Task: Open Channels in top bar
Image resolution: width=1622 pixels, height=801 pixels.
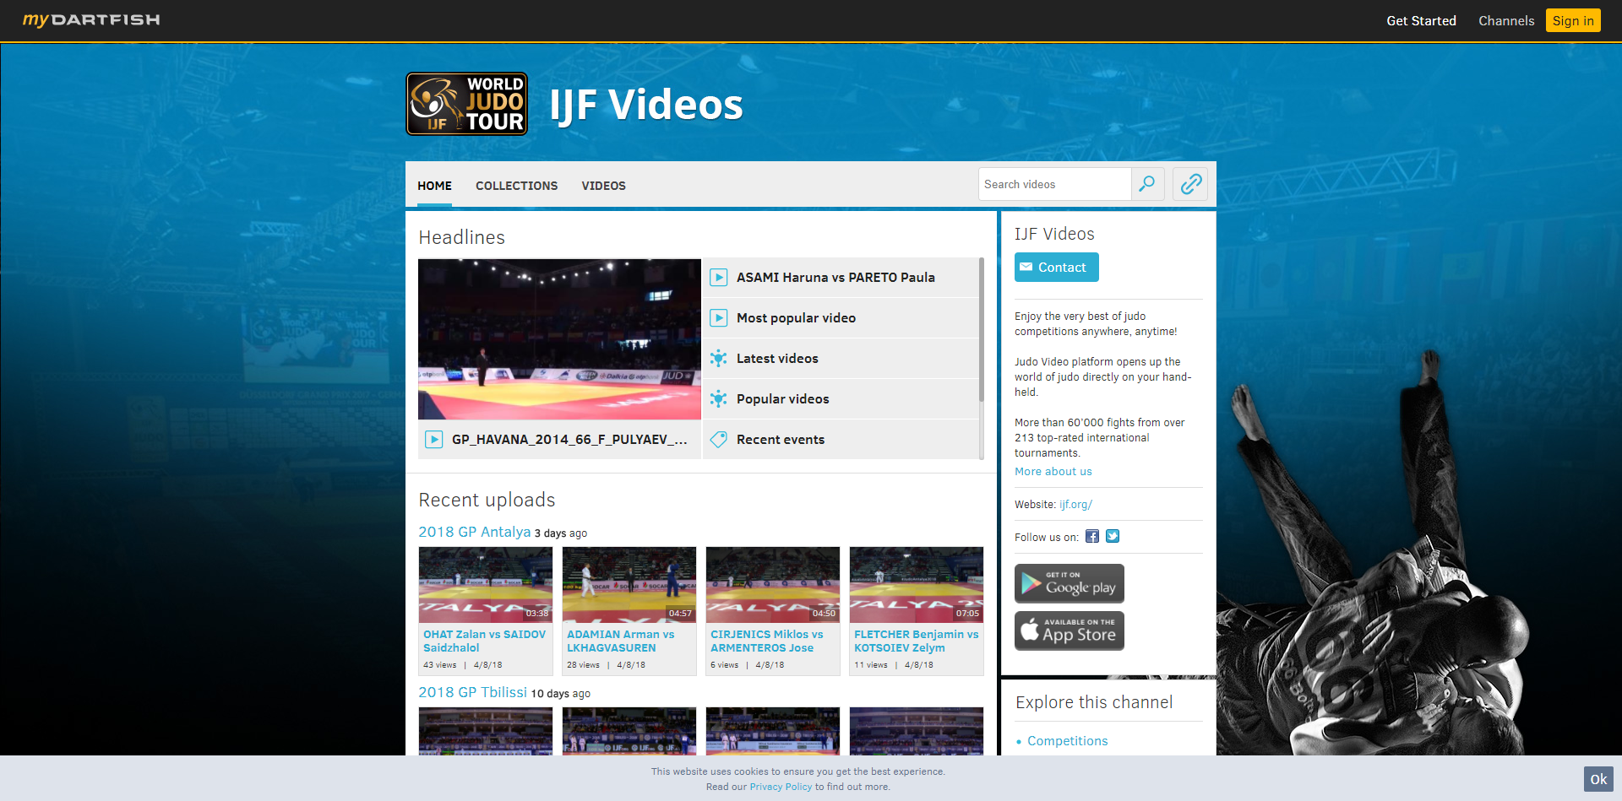Action: [x=1506, y=20]
